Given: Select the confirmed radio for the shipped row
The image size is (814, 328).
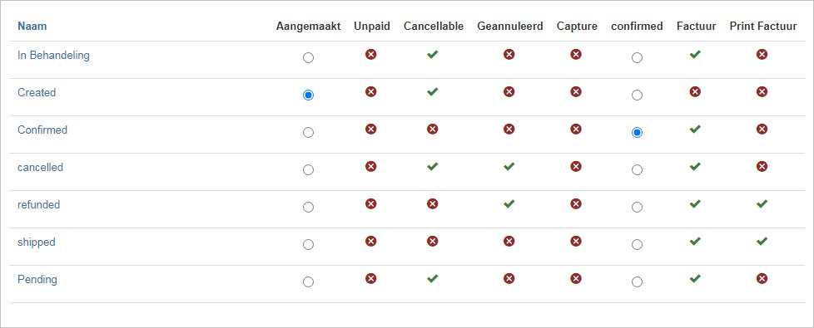Looking at the screenshot, I should 637,245.
